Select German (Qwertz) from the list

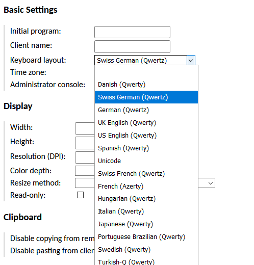pos(146,110)
